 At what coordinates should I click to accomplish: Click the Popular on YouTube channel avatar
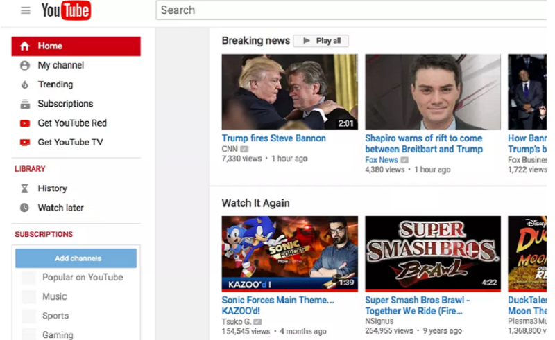click(x=28, y=278)
